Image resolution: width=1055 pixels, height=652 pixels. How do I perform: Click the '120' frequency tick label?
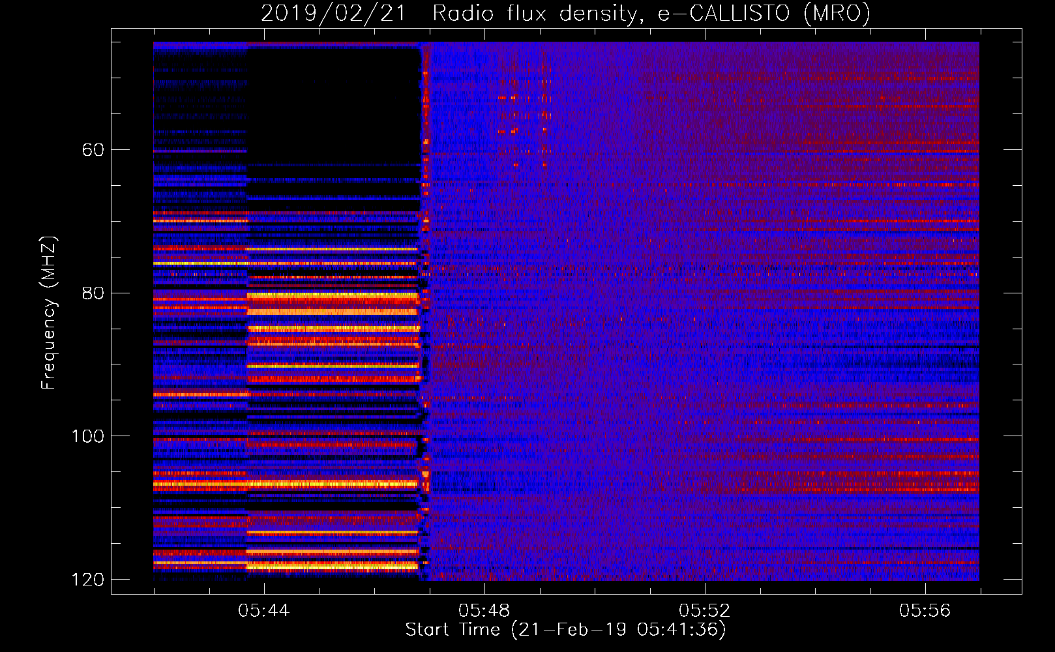coord(88,580)
